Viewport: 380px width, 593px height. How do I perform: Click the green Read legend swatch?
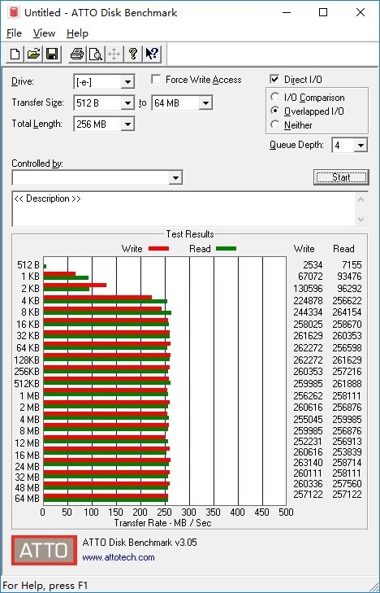pos(227,248)
